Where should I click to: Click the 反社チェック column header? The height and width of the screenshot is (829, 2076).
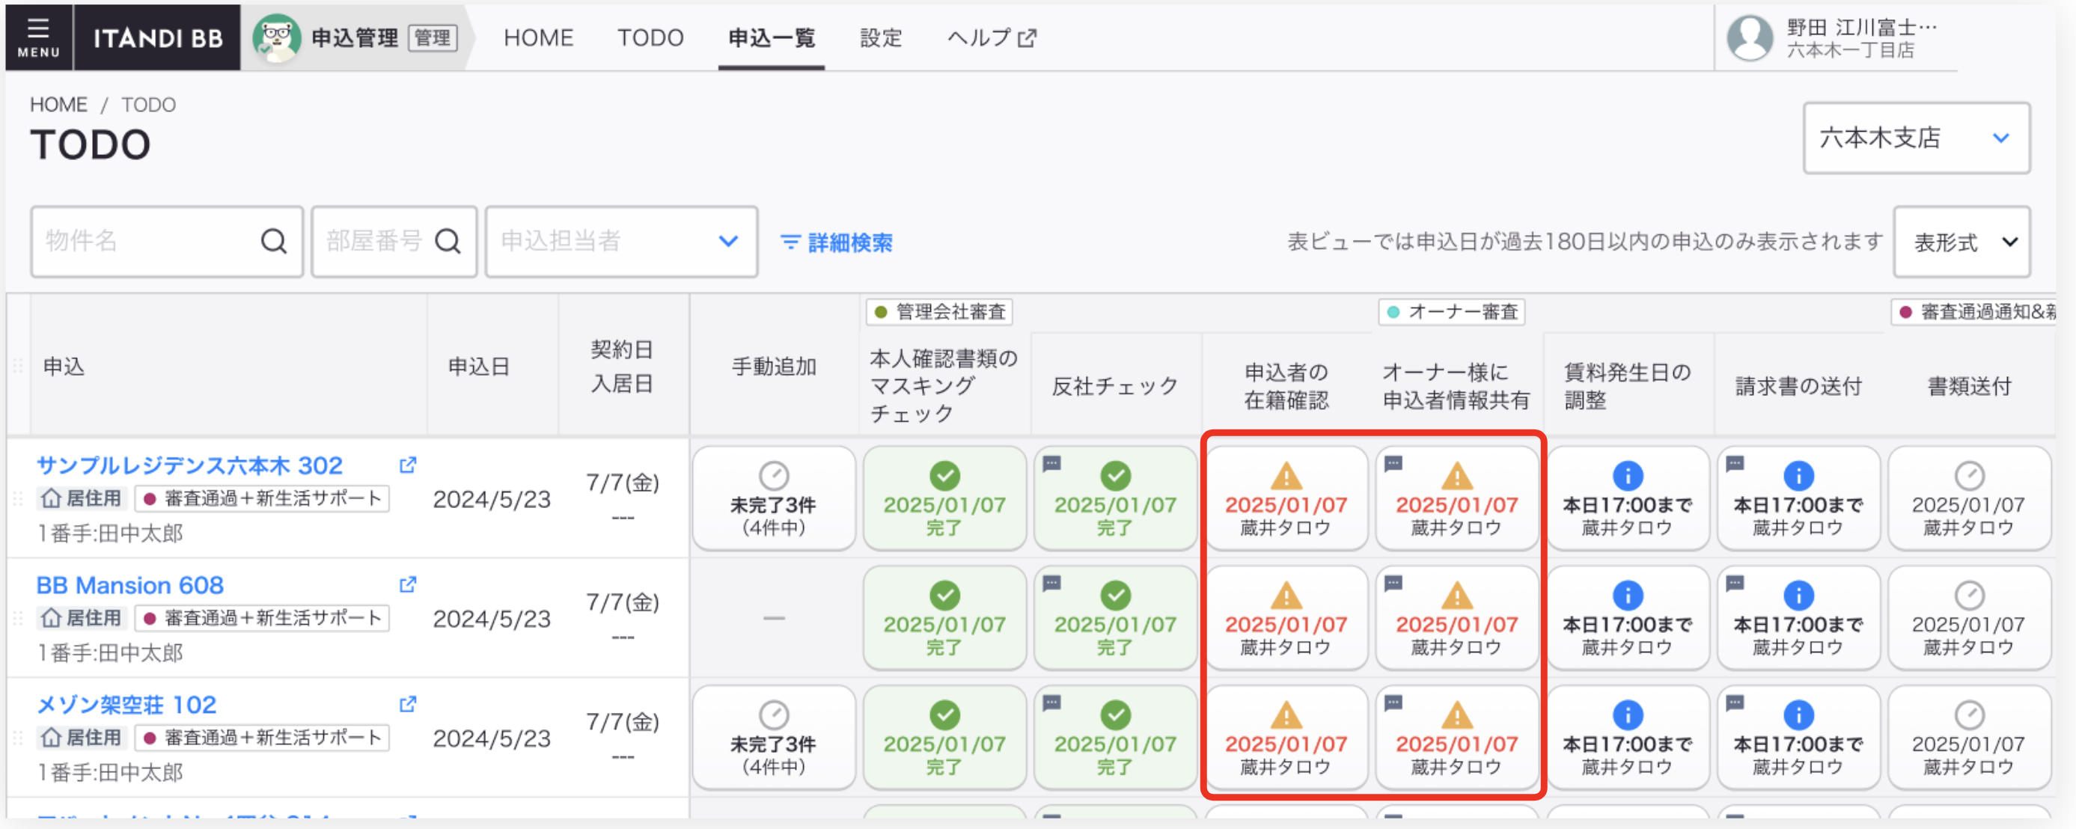[1115, 387]
